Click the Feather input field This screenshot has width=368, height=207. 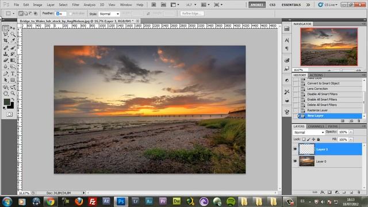(61, 14)
